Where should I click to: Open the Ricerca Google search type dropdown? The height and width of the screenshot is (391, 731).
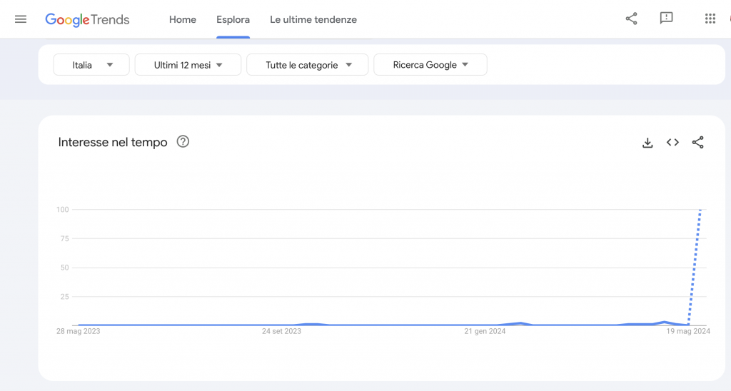(x=430, y=65)
